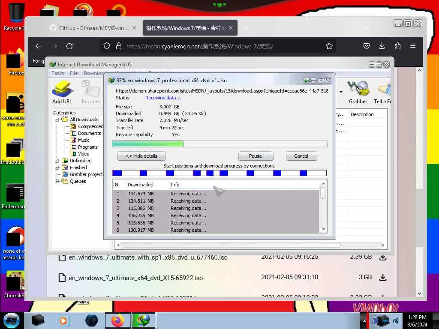
Task: Click the connections progress segment bar
Action: [219, 173]
